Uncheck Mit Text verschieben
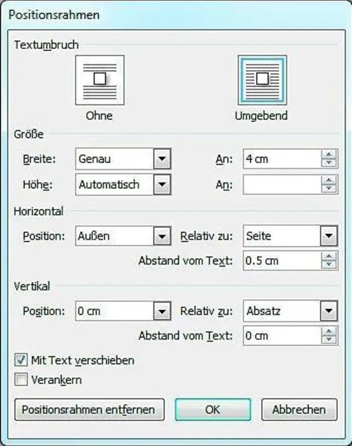This screenshot has width=352, height=446. (21, 360)
